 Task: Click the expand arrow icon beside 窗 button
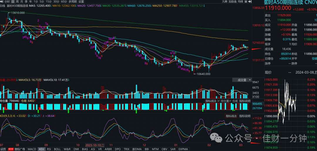[250, 1]
